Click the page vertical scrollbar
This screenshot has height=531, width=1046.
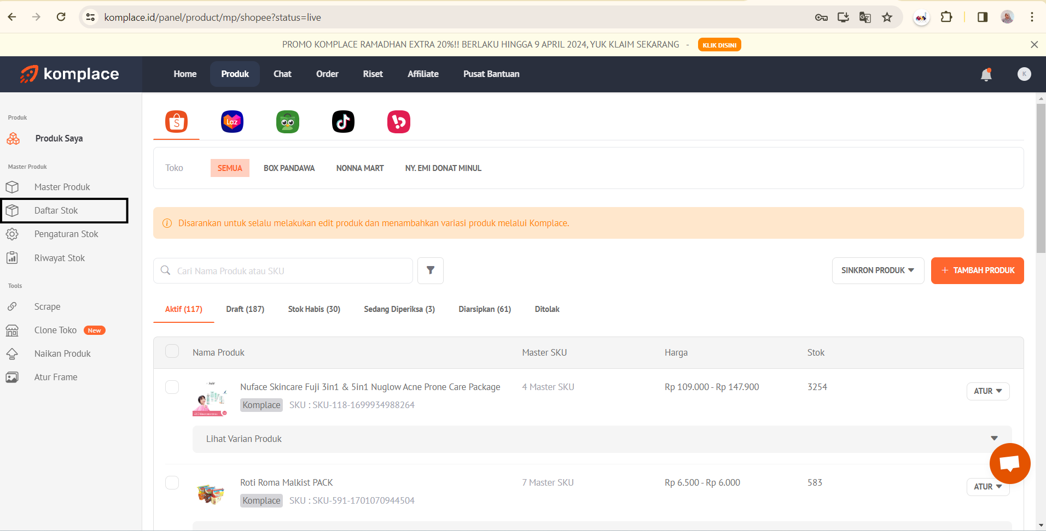[1041, 178]
